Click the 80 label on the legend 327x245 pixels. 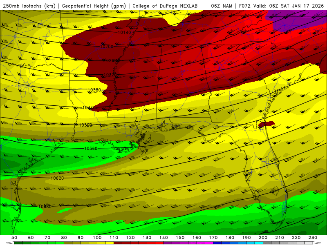pyautogui.click(x=64, y=238)
